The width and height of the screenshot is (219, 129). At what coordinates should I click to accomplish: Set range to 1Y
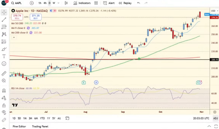[x=48, y=118]
